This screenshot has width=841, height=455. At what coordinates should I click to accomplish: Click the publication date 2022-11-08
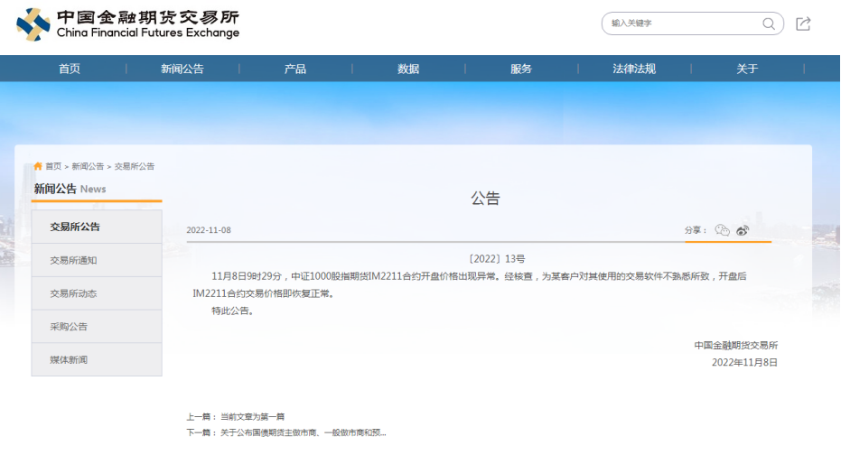[x=209, y=230]
